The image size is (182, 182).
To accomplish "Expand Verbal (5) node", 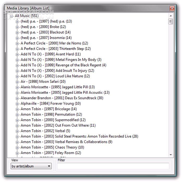I will (17, 131).
